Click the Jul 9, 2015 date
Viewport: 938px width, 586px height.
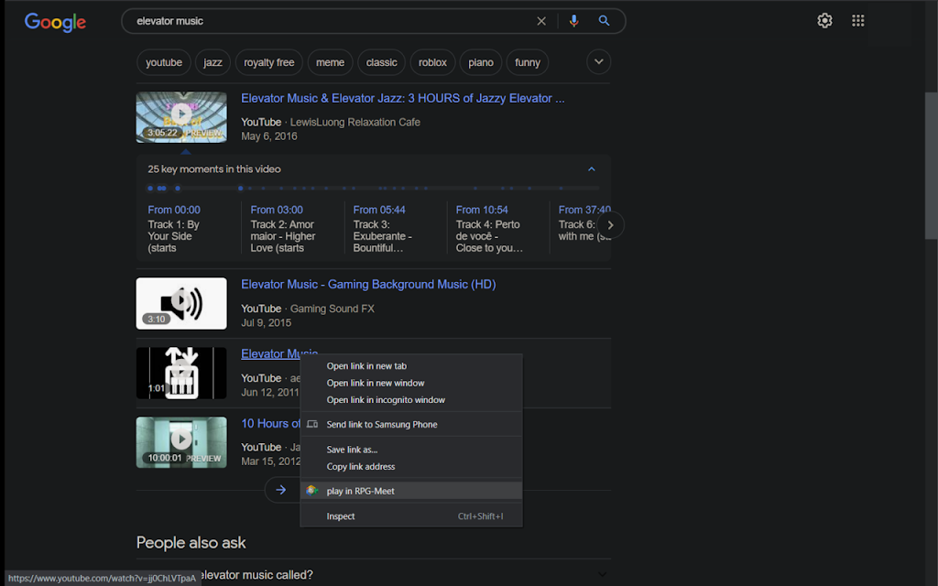tap(267, 323)
